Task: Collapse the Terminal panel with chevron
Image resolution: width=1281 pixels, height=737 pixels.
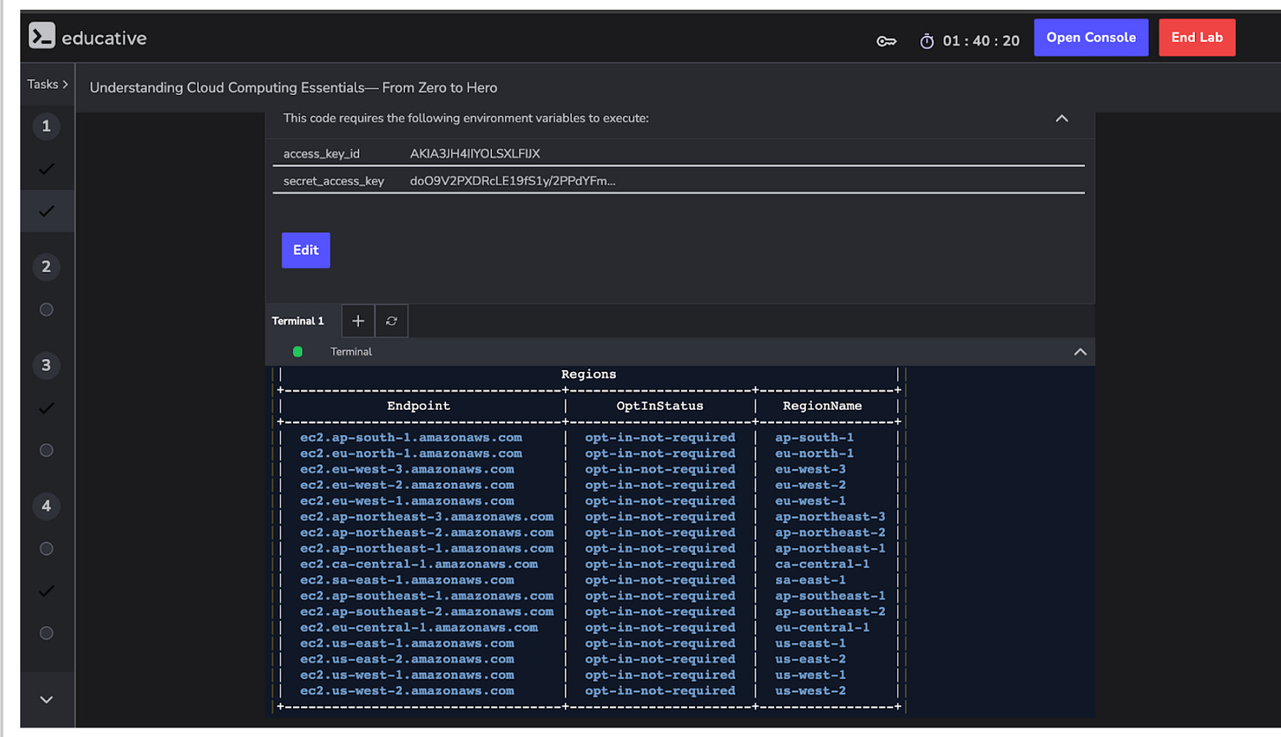Action: point(1080,352)
